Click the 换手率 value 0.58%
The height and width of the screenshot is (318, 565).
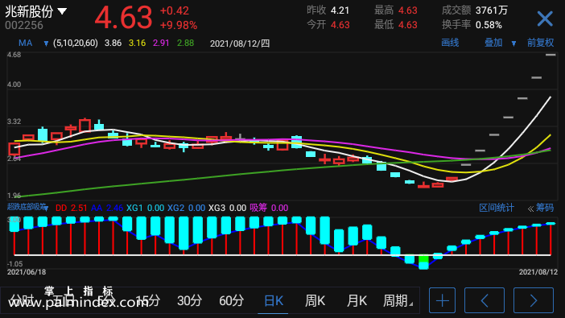489,25
